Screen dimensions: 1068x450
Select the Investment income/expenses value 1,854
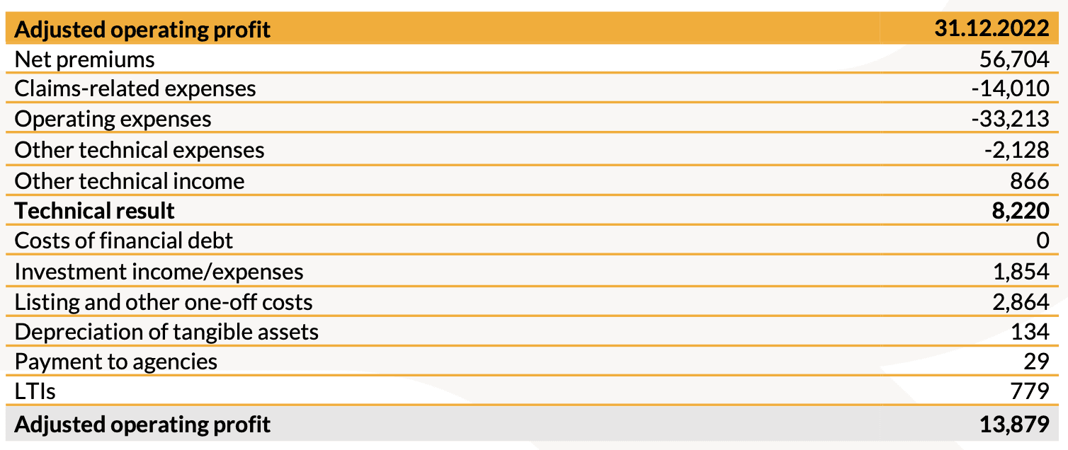click(x=1021, y=272)
